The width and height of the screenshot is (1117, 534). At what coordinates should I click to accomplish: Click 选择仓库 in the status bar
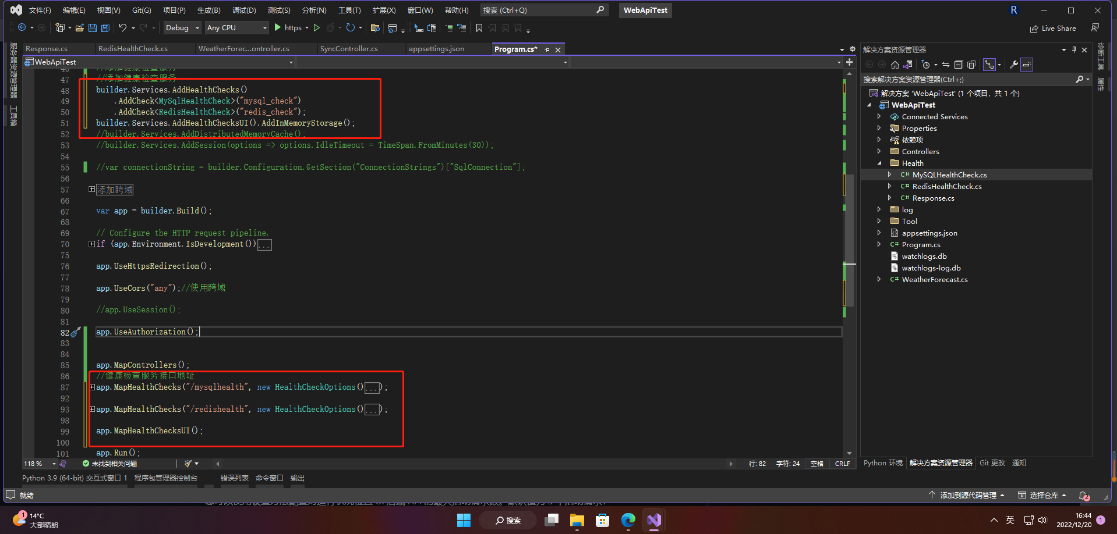click(1042, 496)
